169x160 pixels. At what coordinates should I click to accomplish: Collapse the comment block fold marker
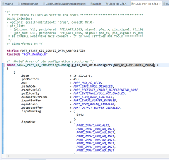[5, 11]
